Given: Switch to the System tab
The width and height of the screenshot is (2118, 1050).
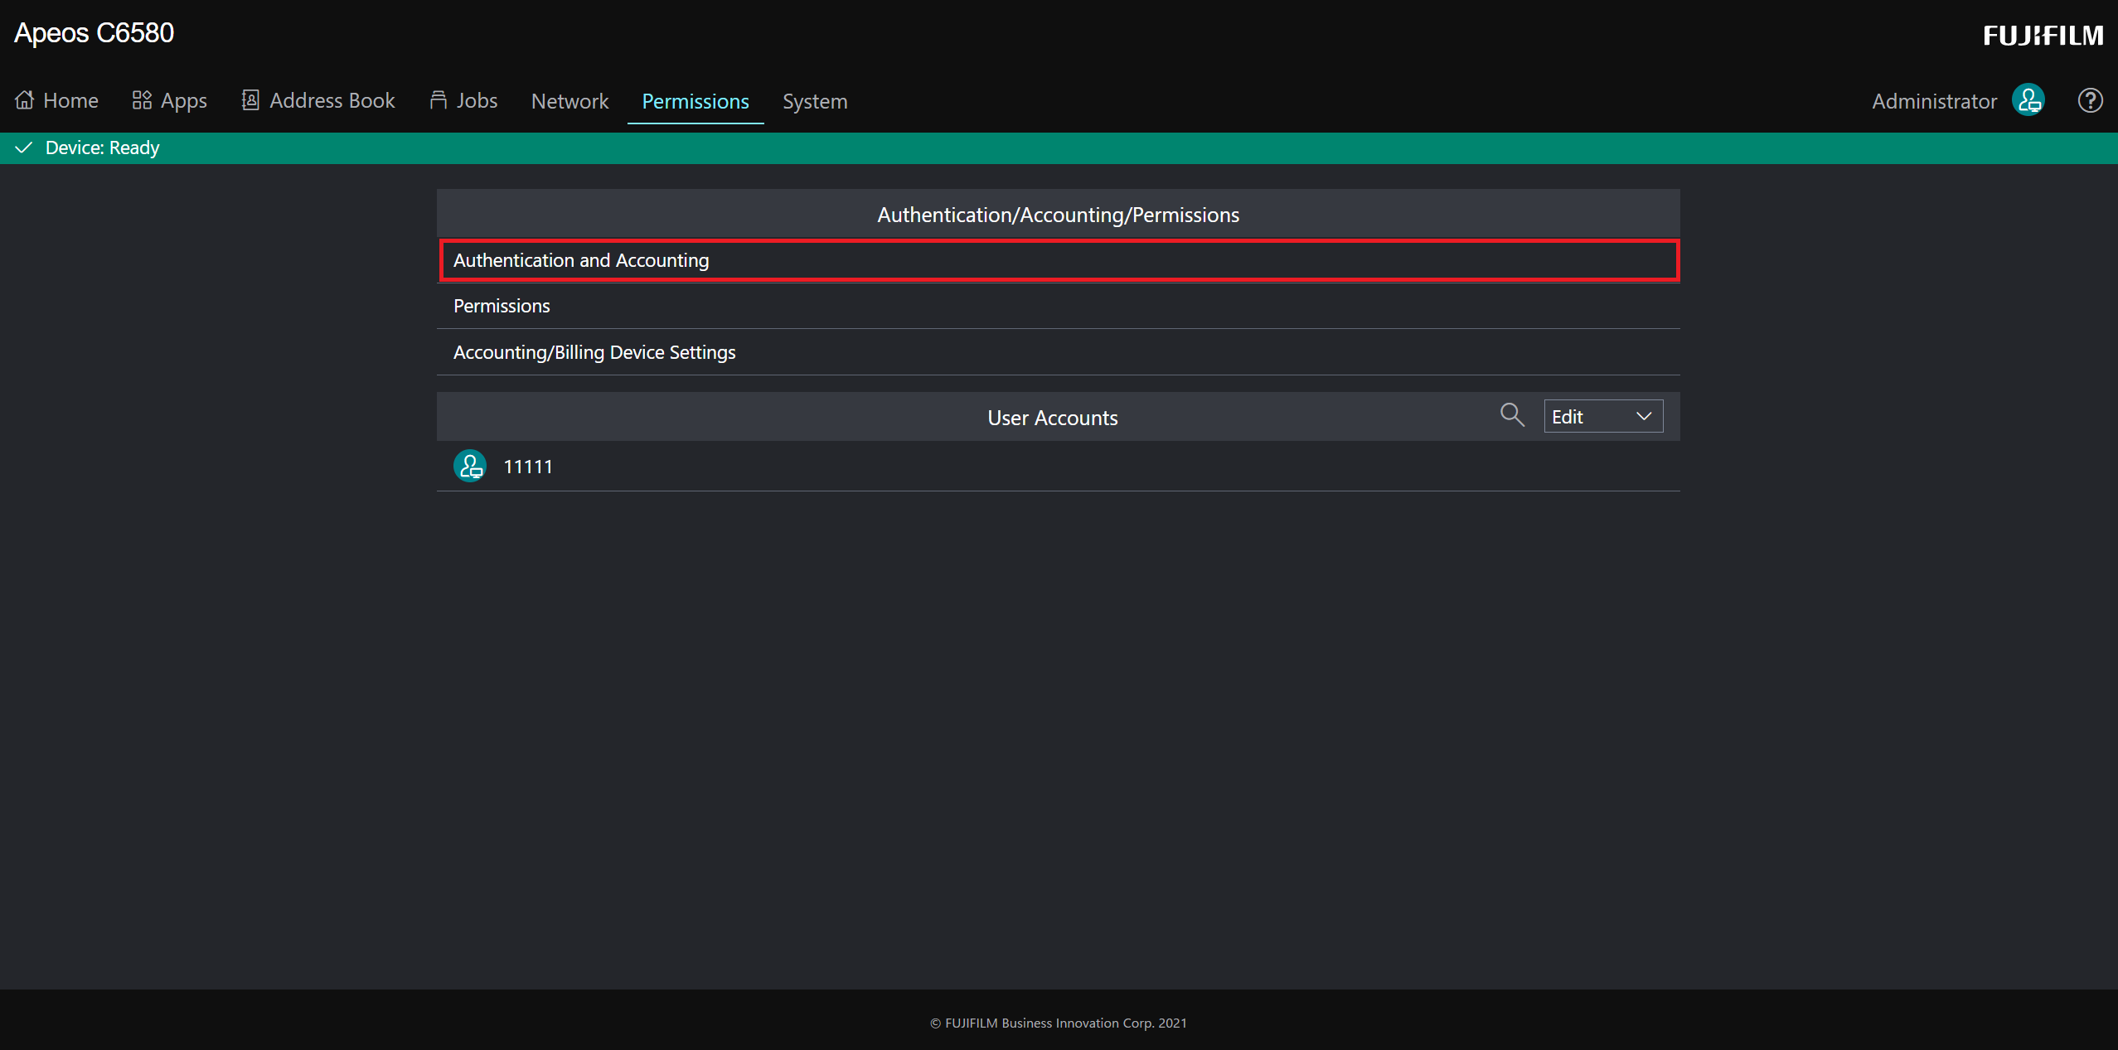Looking at the screenshot, I should pyautogui.click(x=815, y=101).
